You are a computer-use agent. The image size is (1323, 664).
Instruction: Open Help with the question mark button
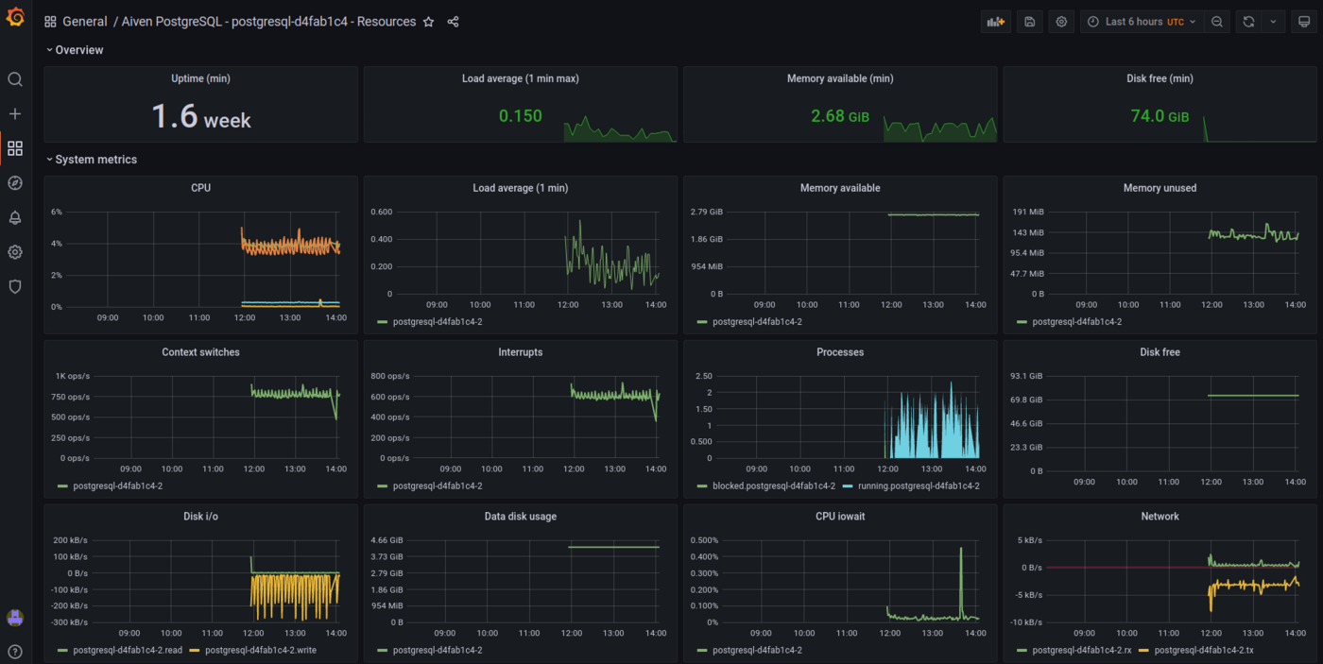click(14, 651)
